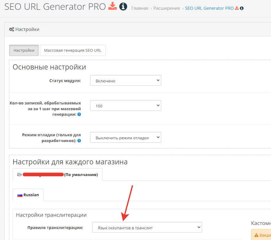The image size is (271, 240).
Task: Click help icon next to records per step label
Action: click(79, 114)
